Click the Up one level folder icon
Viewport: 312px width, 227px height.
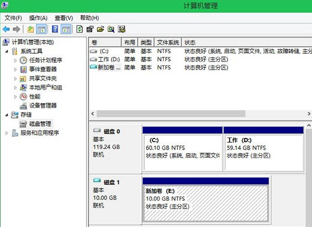[x=31, y=29]
